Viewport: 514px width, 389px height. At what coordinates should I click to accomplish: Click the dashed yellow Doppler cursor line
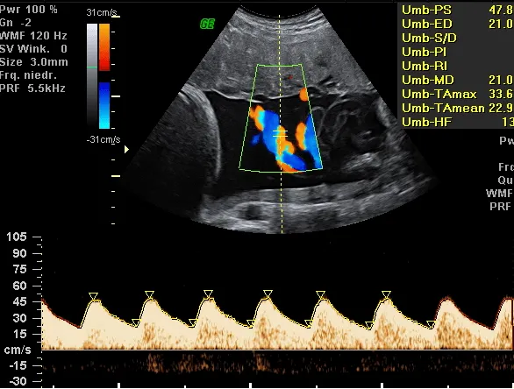281,124
